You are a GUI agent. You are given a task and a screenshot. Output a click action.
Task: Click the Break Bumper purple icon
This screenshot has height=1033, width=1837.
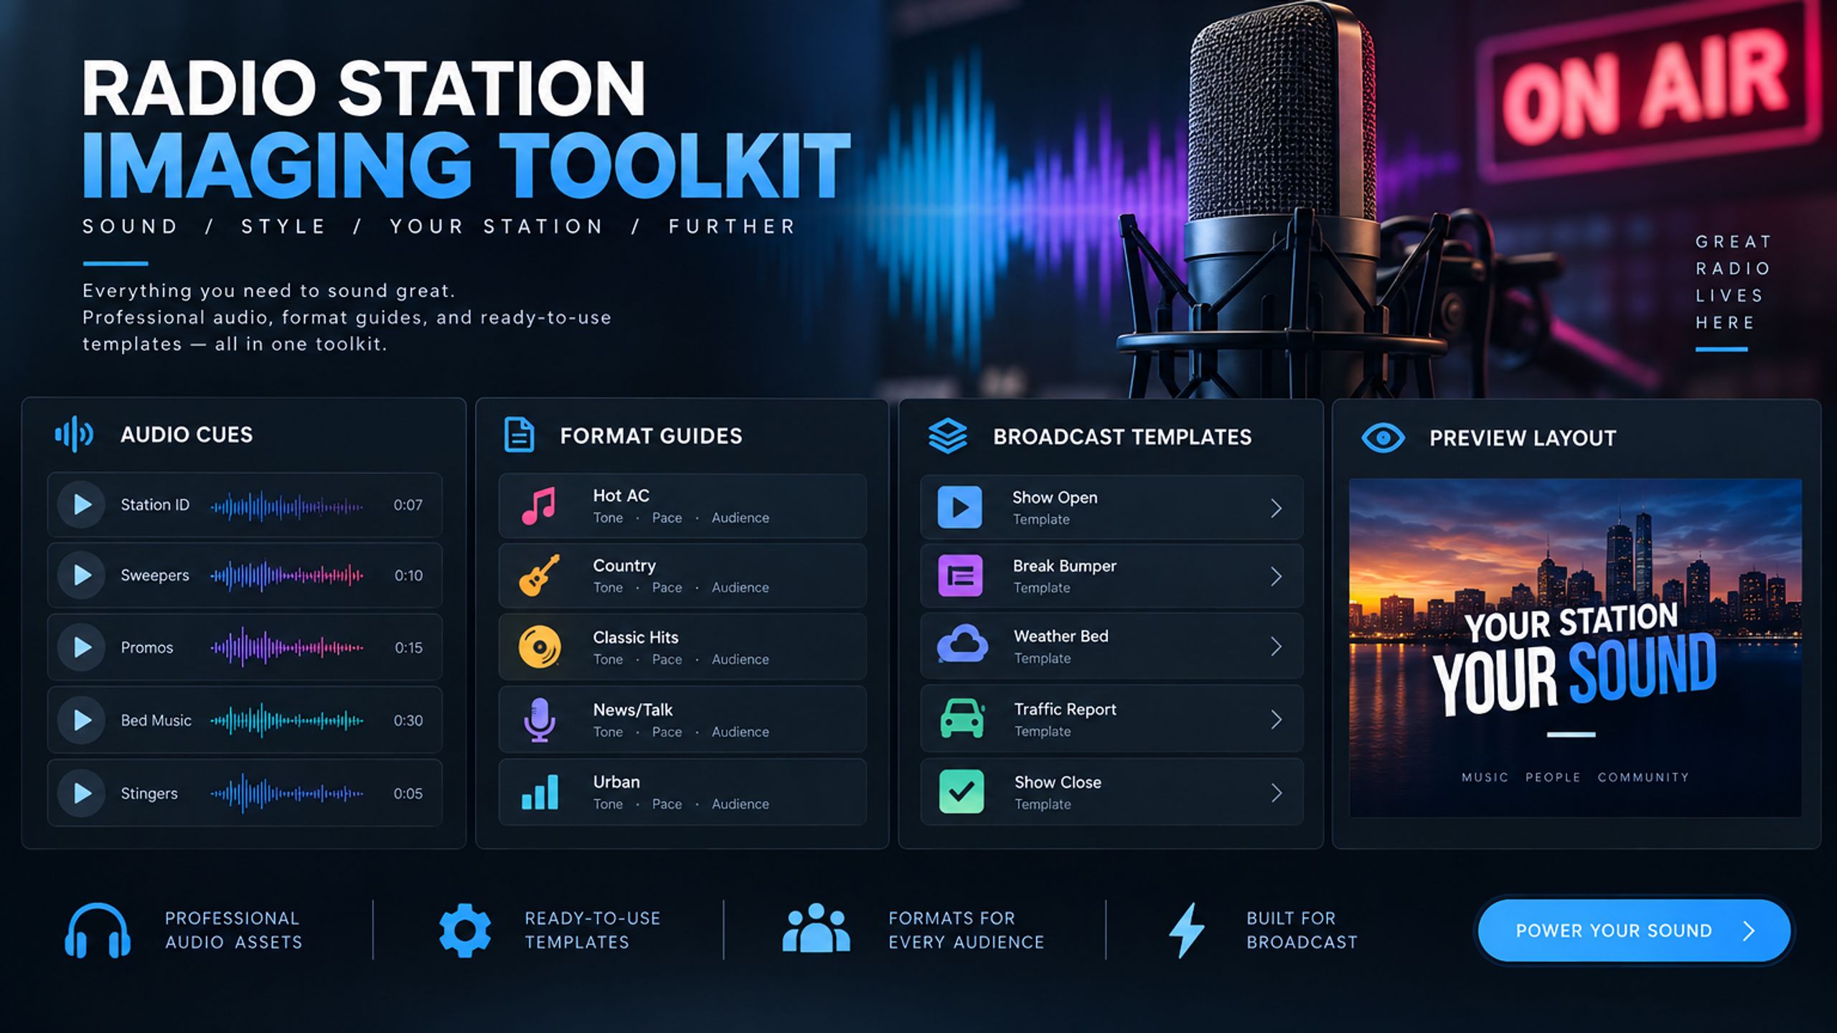[960, 575]
